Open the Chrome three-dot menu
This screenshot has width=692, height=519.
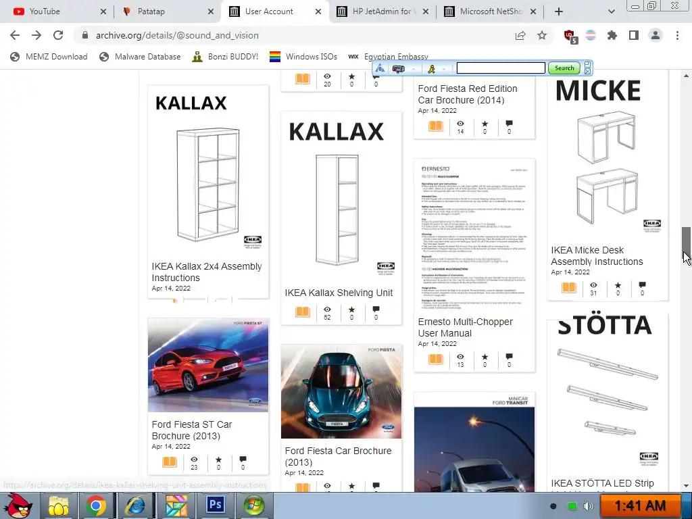click(x=677, y=35)
